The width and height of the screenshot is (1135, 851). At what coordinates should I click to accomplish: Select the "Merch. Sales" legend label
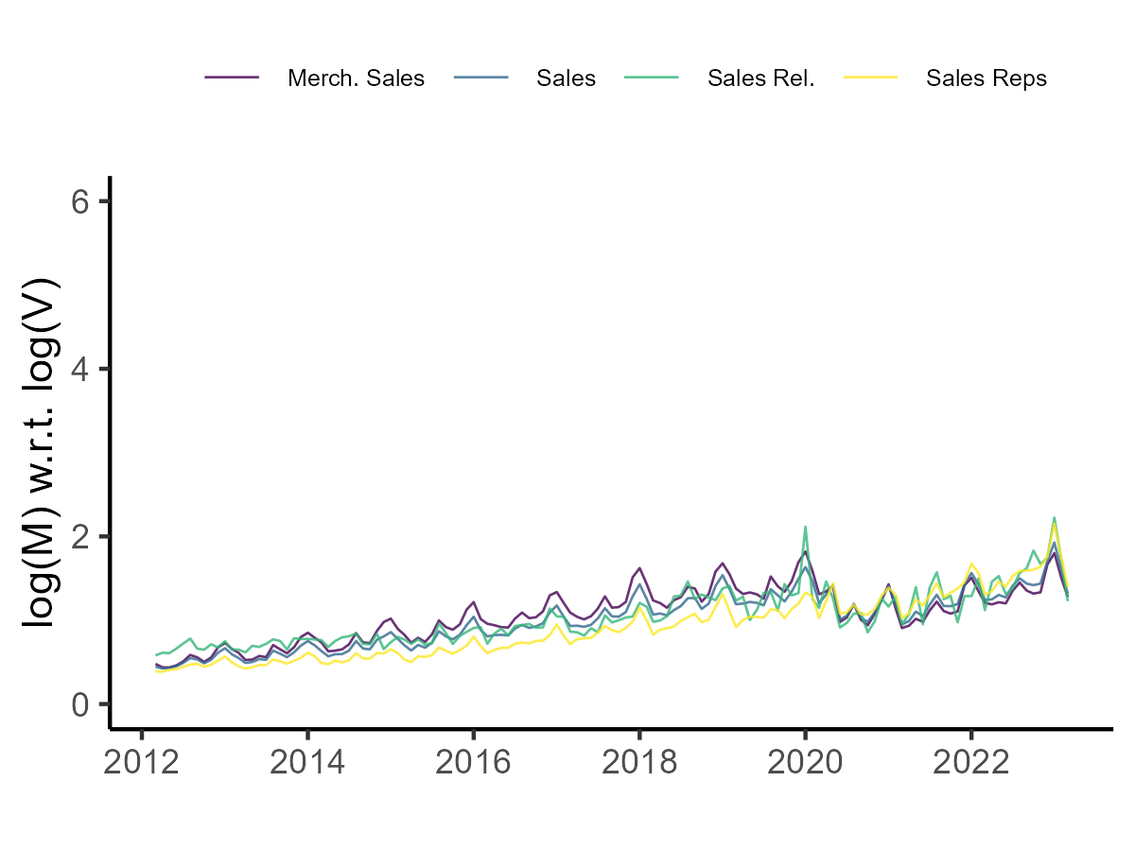point(356,78)
